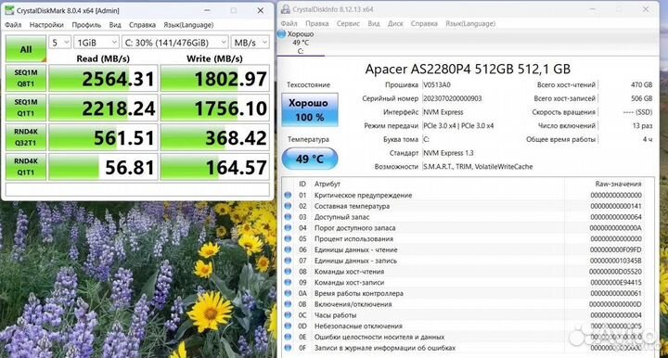Viewport: 668px width, 358px height.
Task: Select the C: drive tab showing Хорошо 49 °C
Action: tap(301, 43)
